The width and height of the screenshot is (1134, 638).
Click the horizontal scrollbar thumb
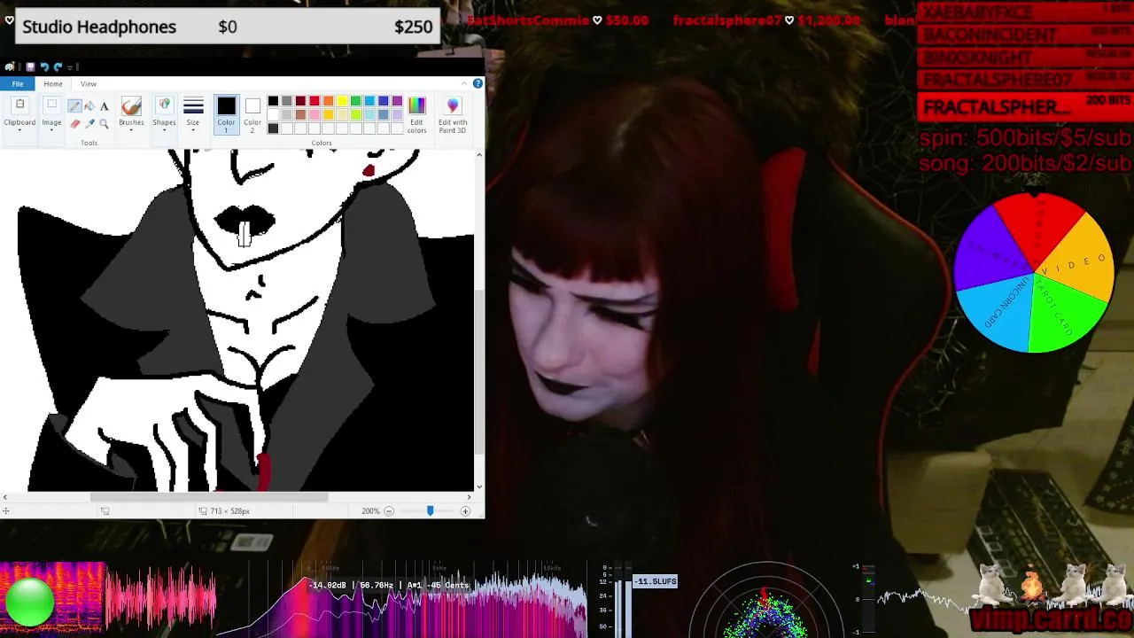tap(209, 497)
